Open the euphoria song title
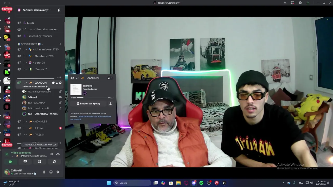The image size is (333, 187). tap(87, 86)
